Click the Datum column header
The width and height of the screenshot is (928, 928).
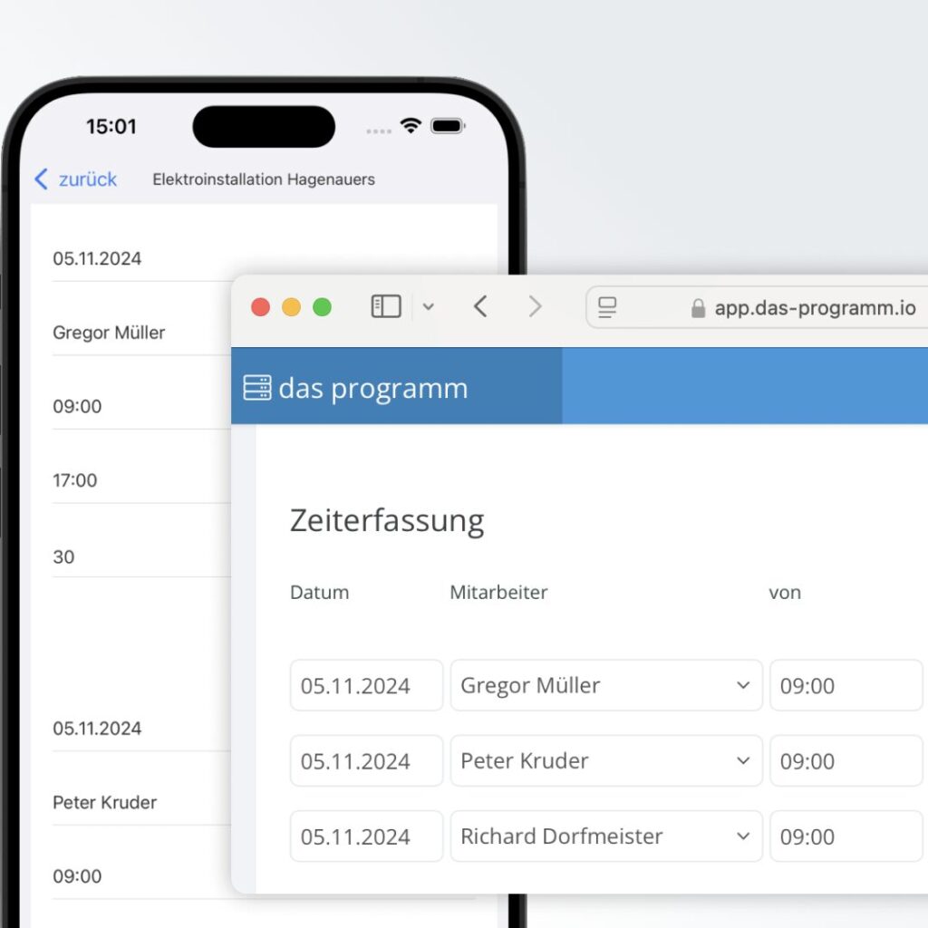(x=320, y=593)
